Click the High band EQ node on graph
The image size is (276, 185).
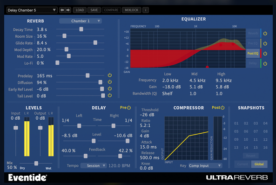[x=233, y=44]
